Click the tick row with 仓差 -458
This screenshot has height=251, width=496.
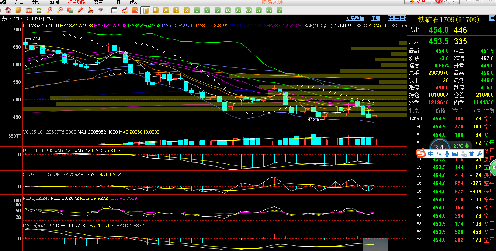[x=451, y=232]
